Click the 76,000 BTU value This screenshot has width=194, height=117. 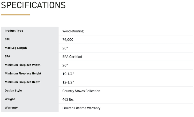(68, 40)
